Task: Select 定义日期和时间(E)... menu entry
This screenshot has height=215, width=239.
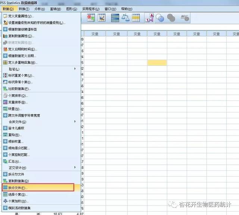Action: 41,49
